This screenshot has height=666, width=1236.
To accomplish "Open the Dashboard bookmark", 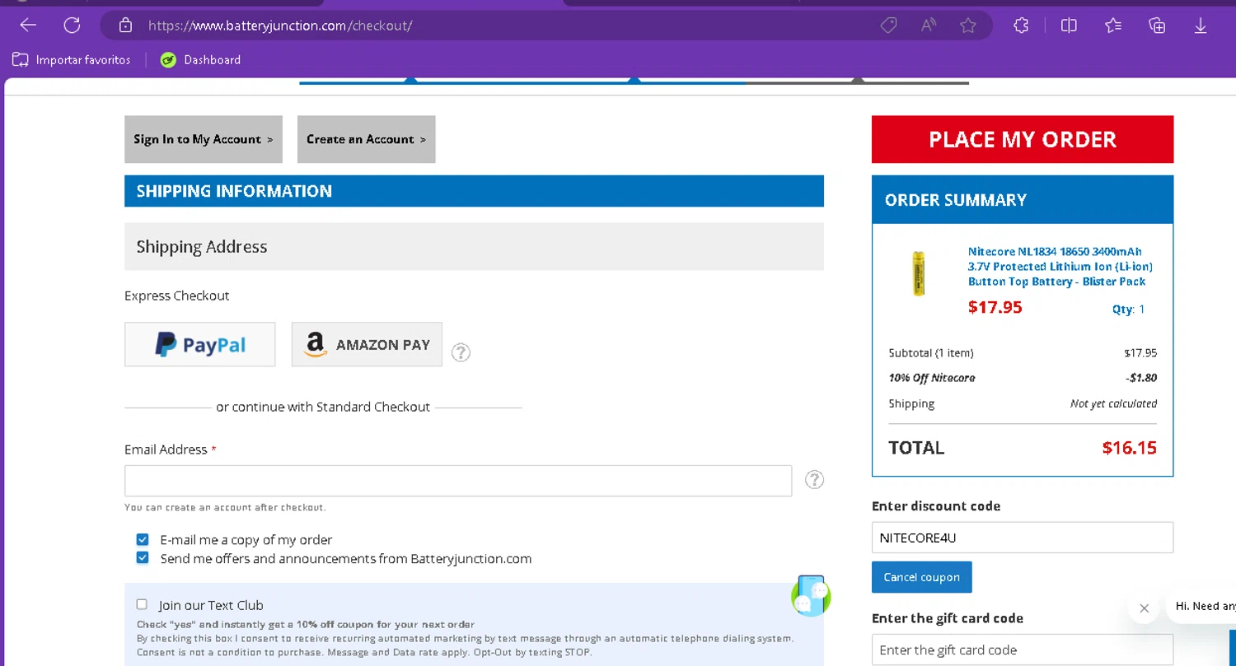I will pos(200,60).
